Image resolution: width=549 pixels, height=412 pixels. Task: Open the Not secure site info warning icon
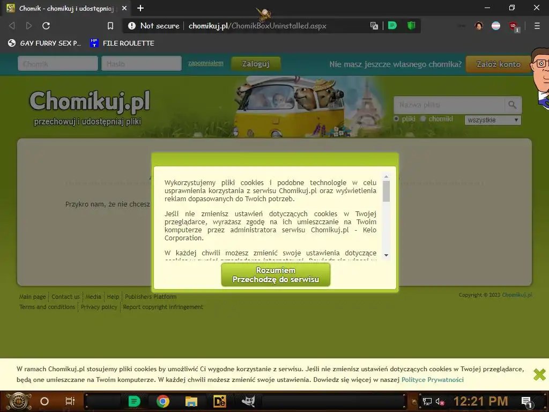(132, 26)
